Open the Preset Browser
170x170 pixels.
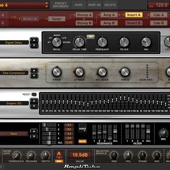point(60,5)
